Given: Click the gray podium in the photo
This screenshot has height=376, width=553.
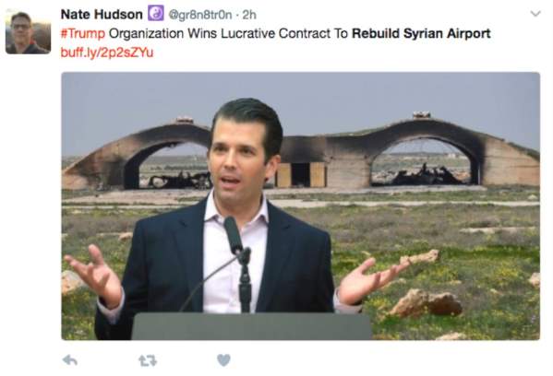Looking at the screenshot, I should pos(252,326).
